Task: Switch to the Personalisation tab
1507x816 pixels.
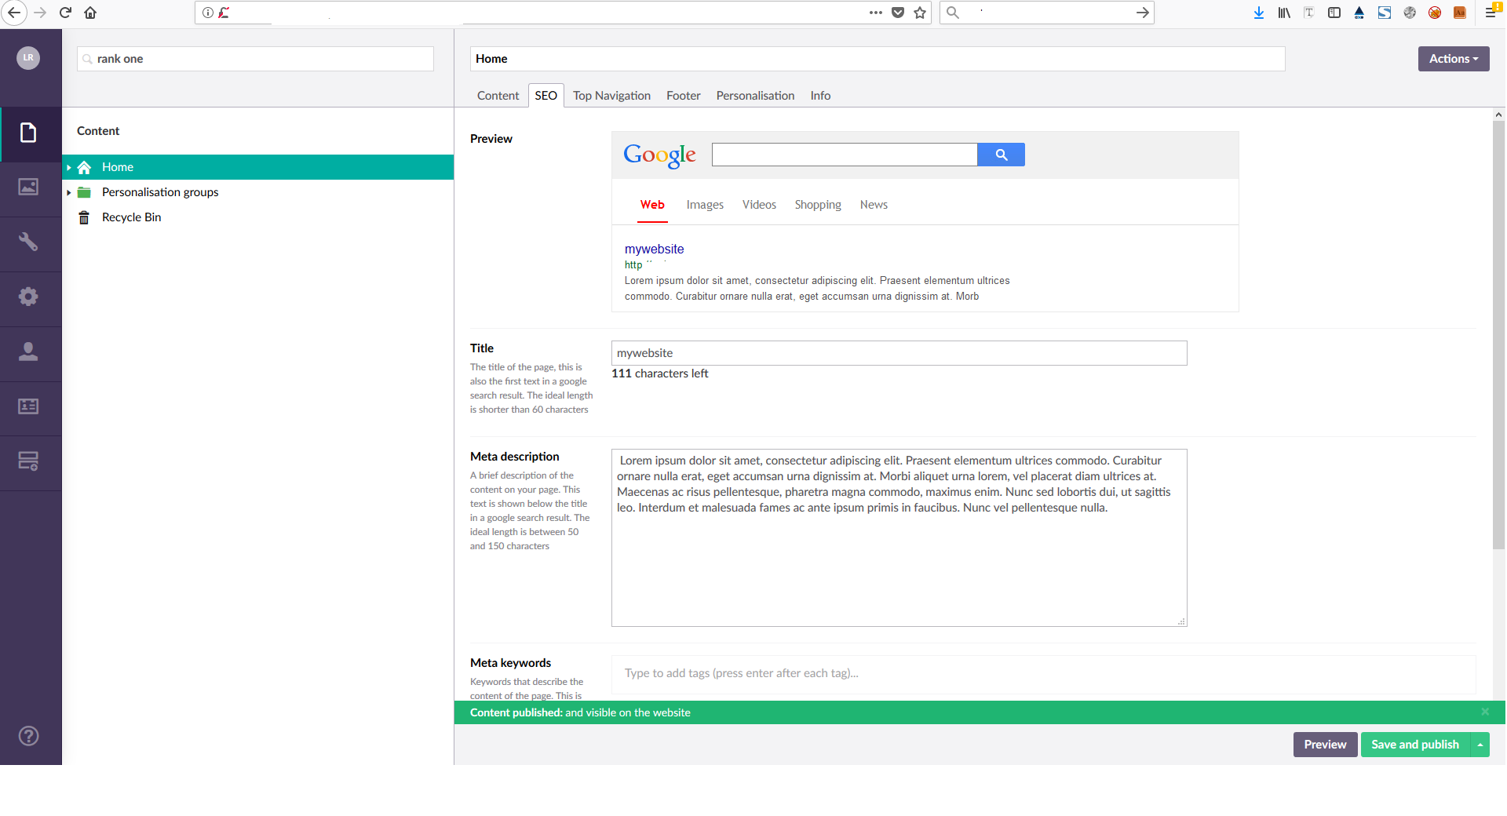Action: pyautogui.click(x=755, y=96)
